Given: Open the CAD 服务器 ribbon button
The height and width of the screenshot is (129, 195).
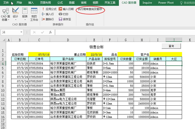Looking at the screenshot, I should (x=5, y=15).
